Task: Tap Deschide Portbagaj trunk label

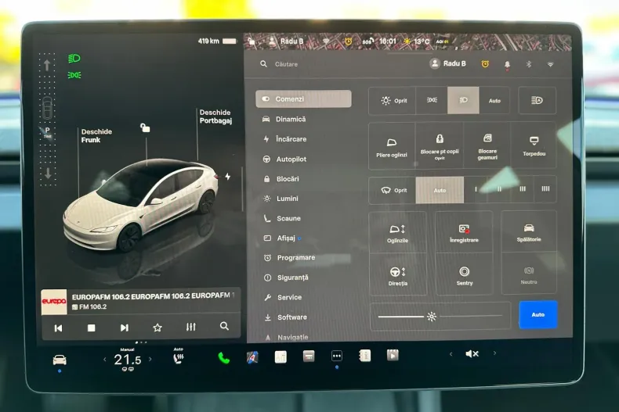Action: point(215,116)
